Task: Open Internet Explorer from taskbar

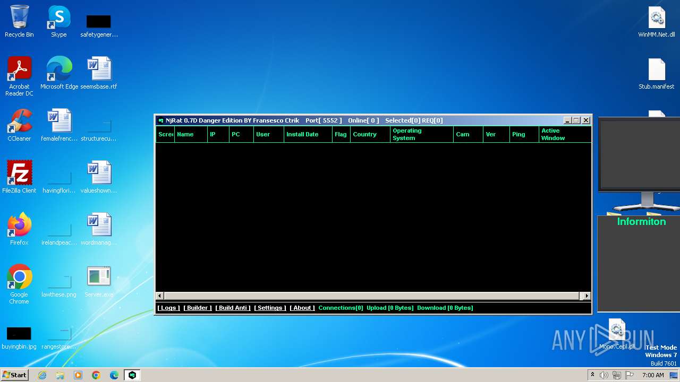Action: (42, 375)
